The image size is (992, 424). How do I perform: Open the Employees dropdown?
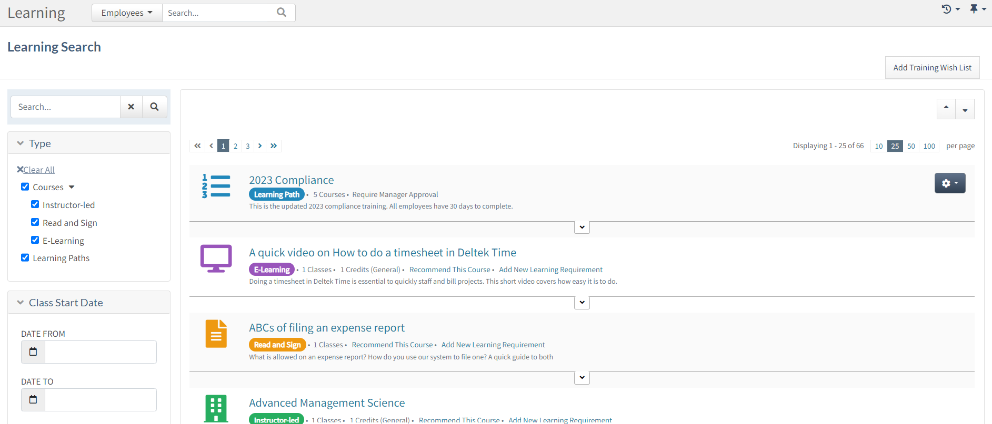(x=127, y=13)
